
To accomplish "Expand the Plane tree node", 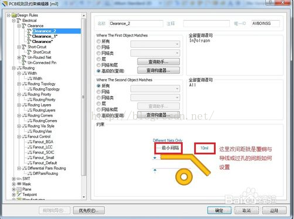I will click(x=14, y=190).
